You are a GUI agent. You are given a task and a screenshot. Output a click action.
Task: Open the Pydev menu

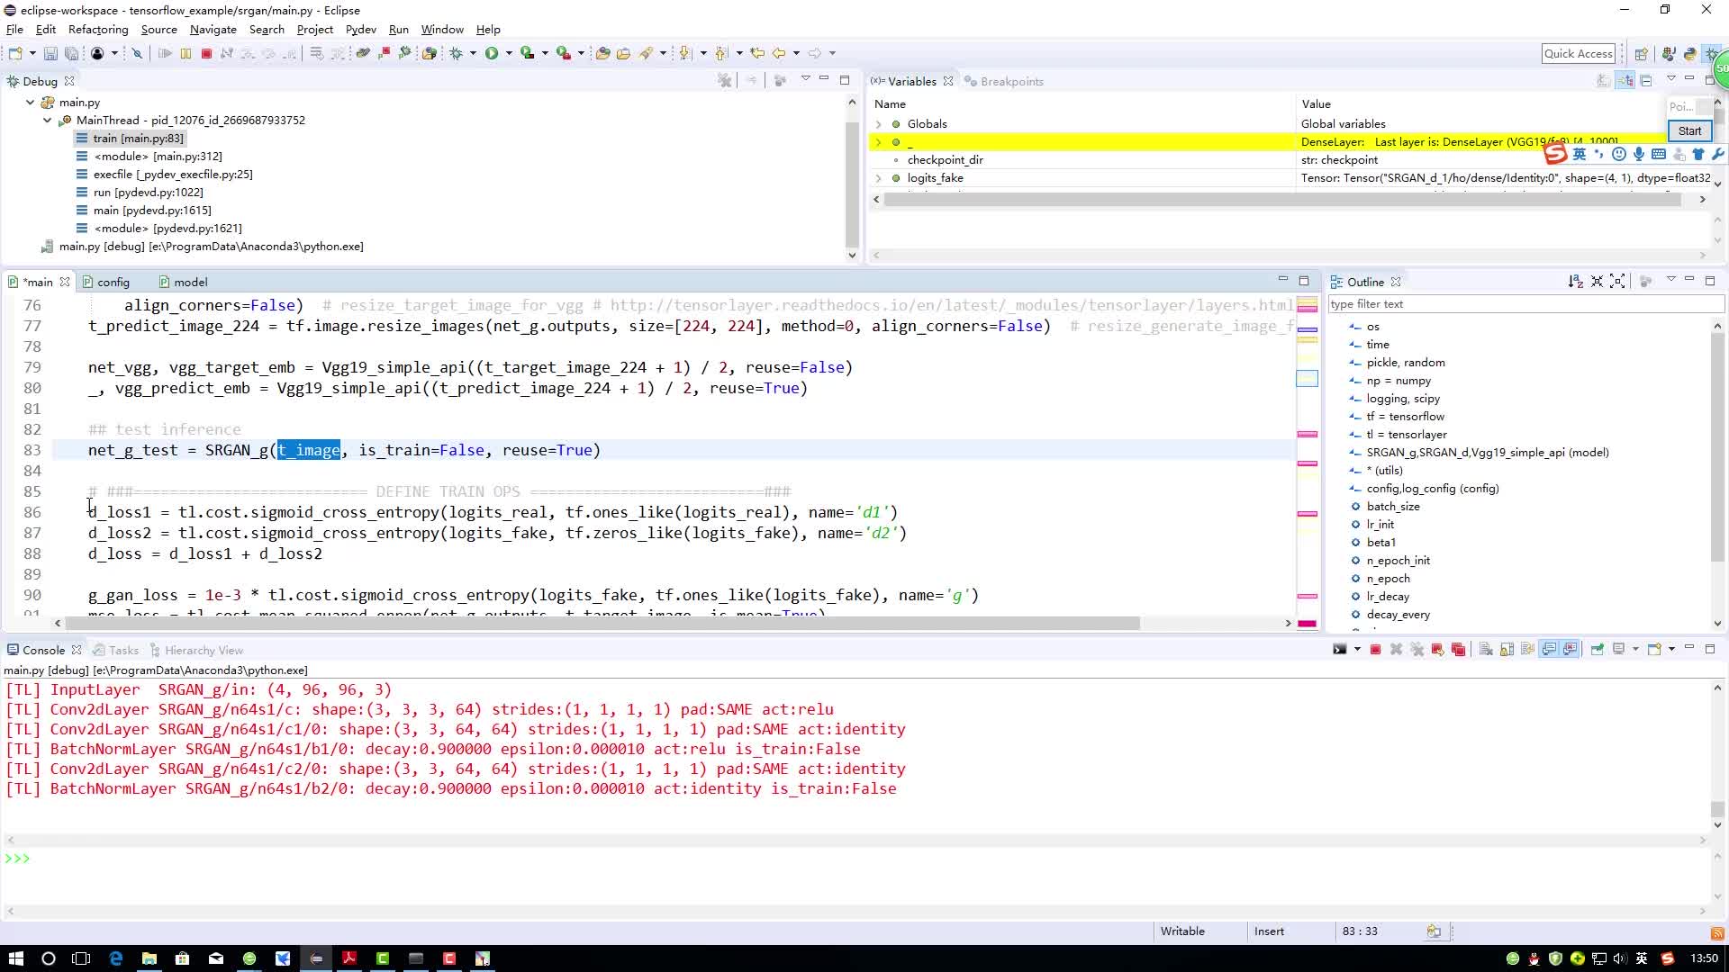point(360,29)
